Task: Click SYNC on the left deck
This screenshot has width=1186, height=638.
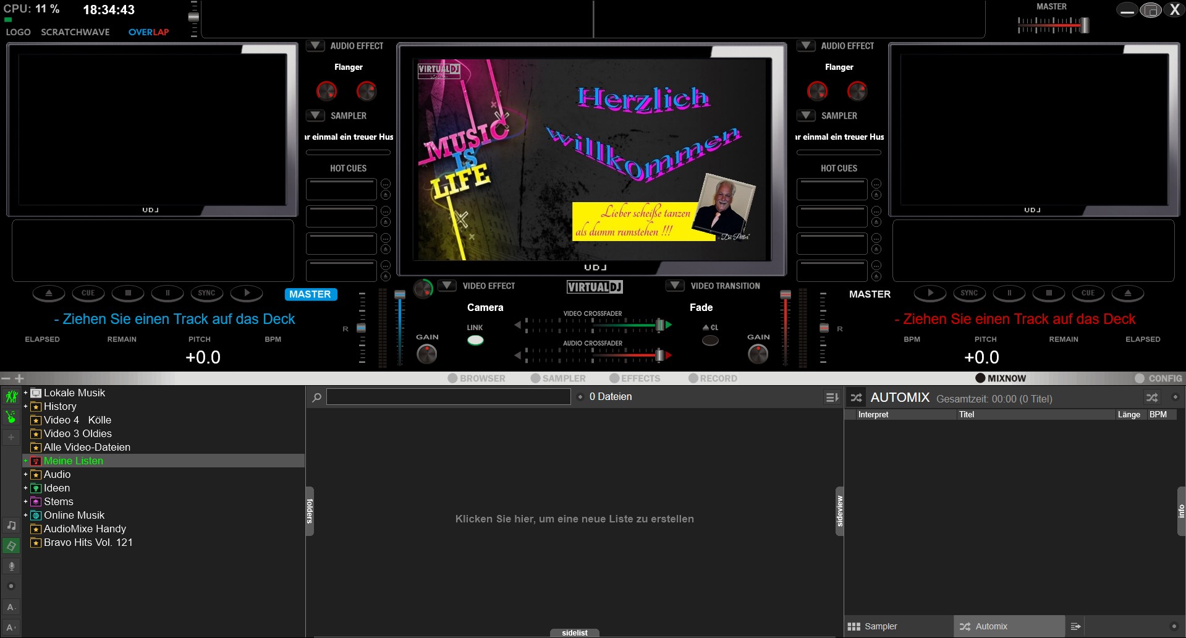Action: click(207, 293)
